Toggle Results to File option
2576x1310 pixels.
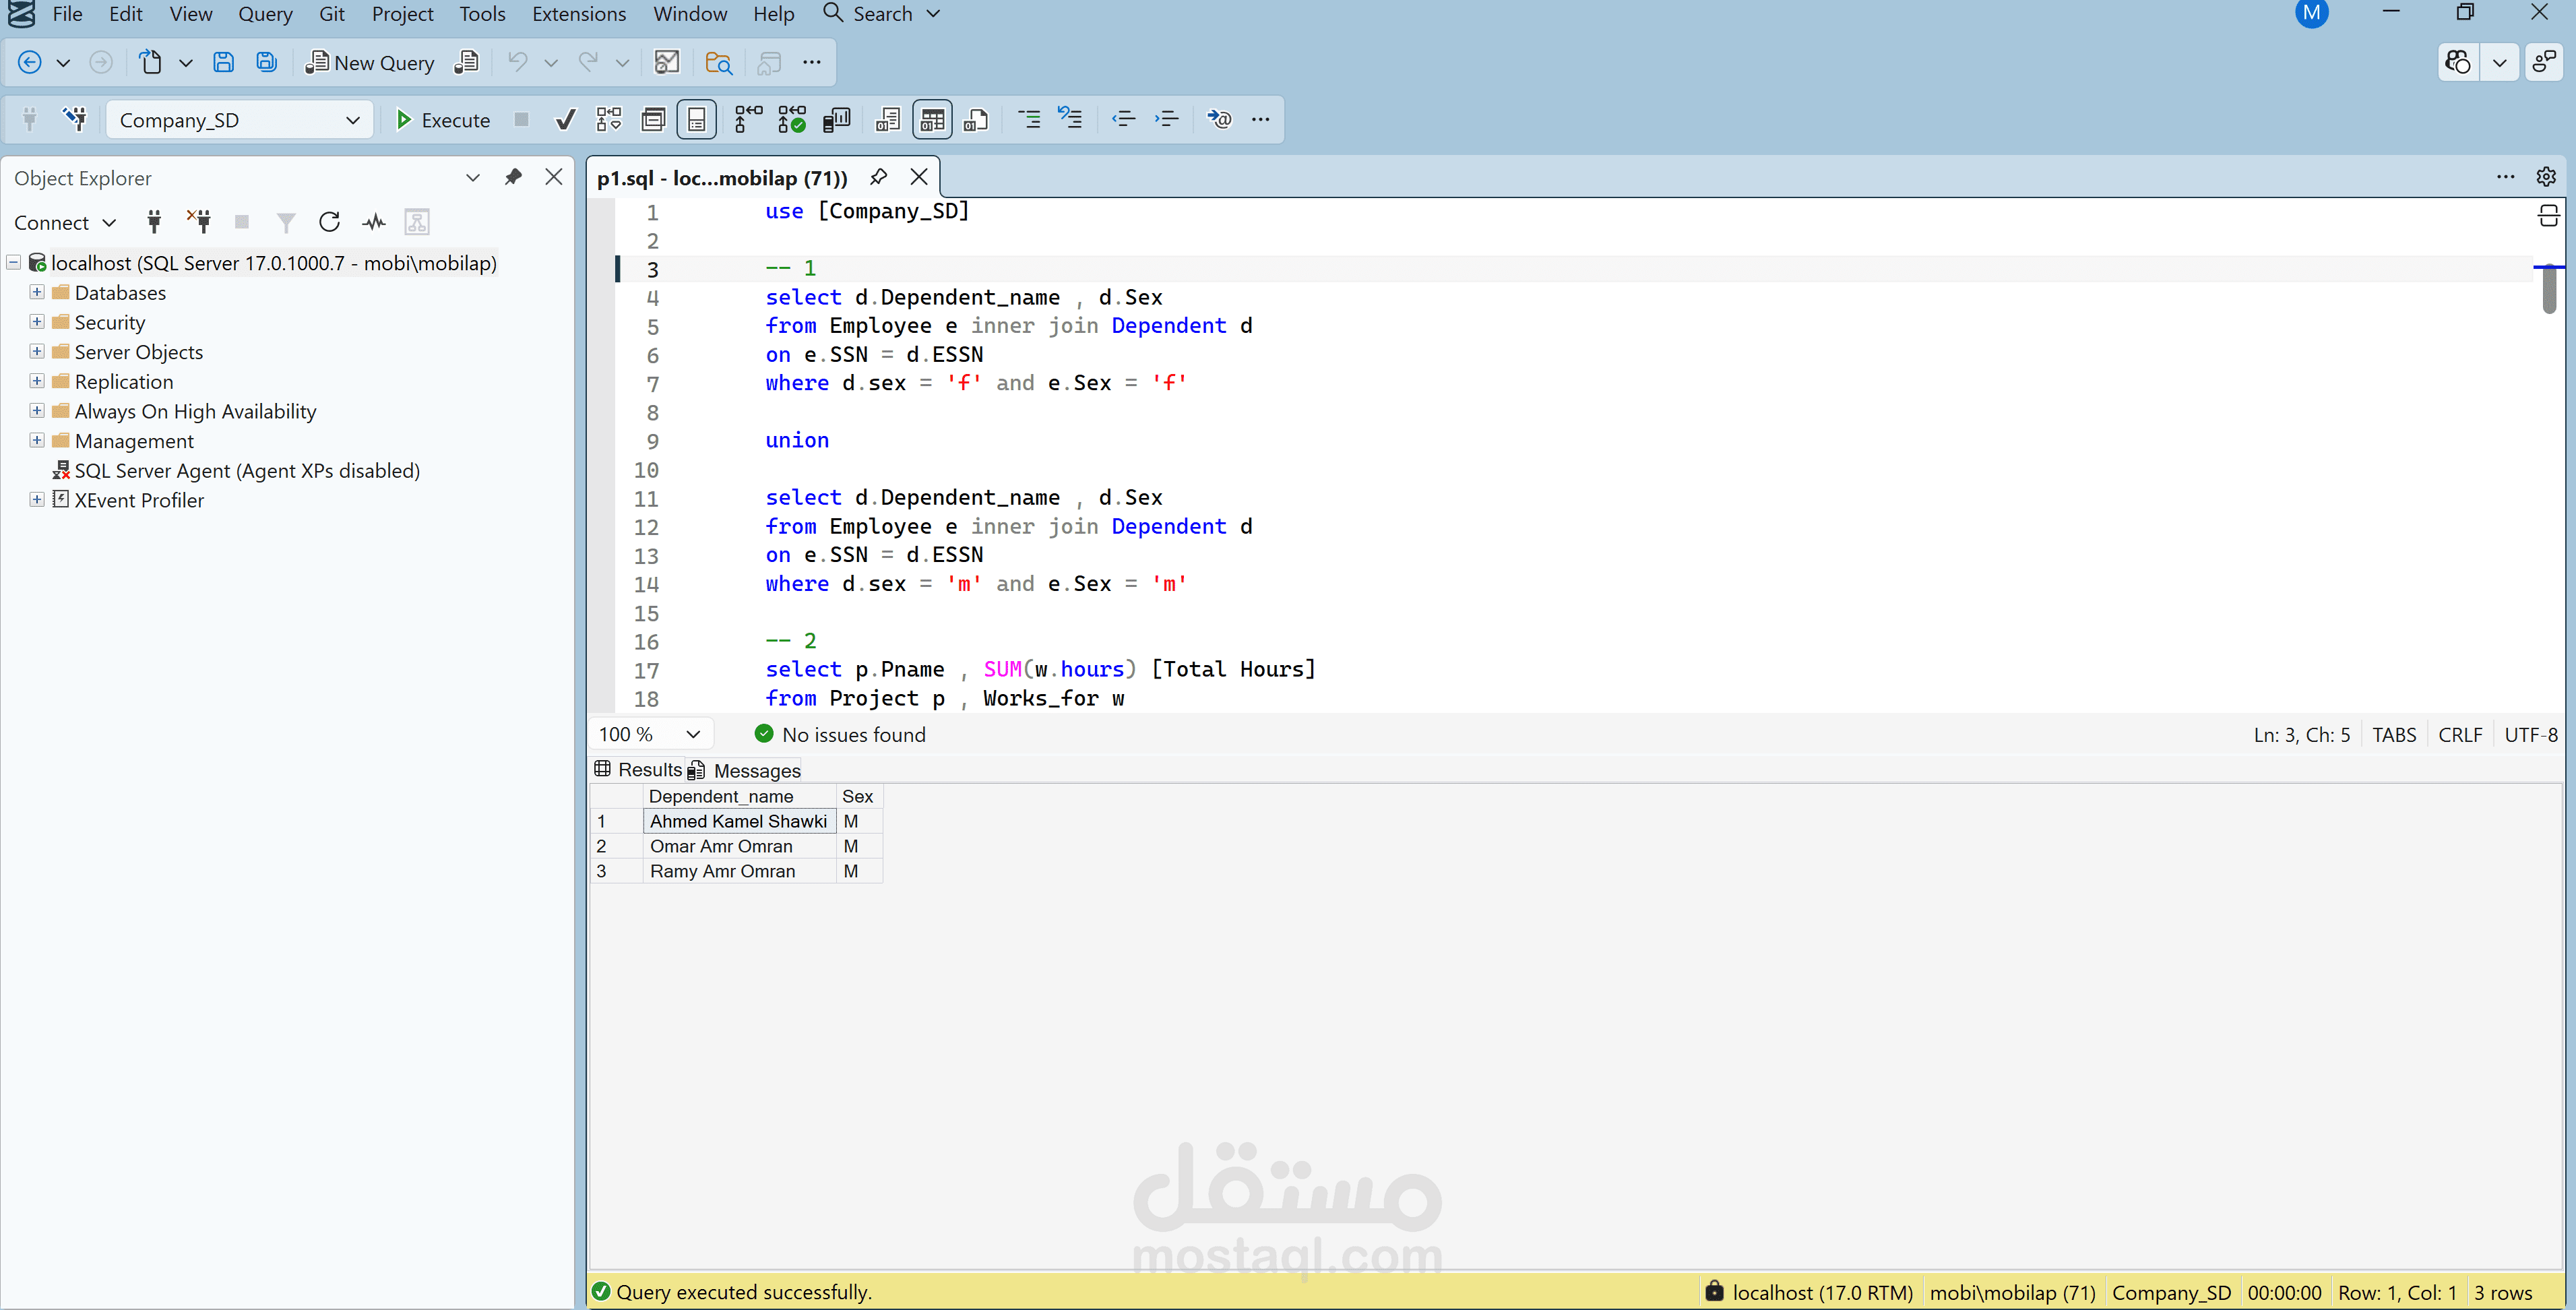pyautogui.click(x=976, y=120)
